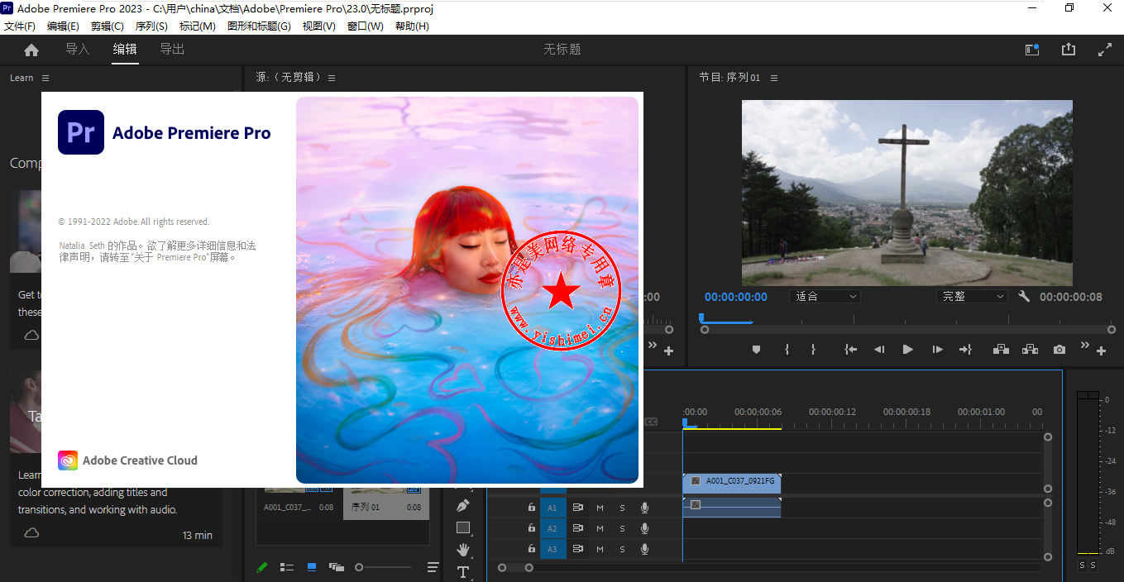Enable voice-over record on track A3
The width and height of the screenshot is (1124, 582).
pyautogui.click(x=644, y=549)
